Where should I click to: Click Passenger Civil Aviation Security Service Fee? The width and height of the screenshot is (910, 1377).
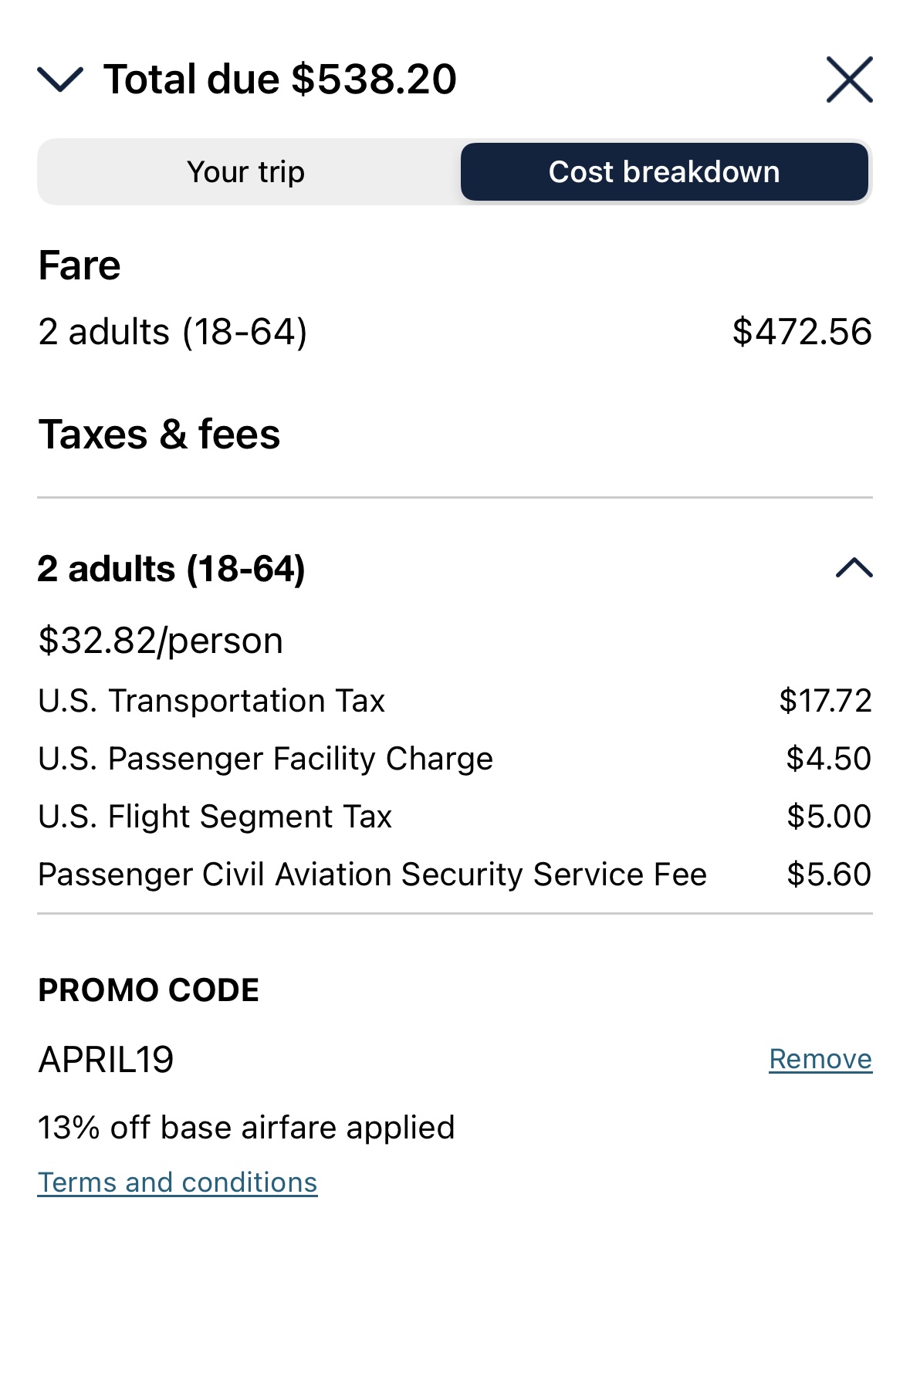click(x=372, y=875)
